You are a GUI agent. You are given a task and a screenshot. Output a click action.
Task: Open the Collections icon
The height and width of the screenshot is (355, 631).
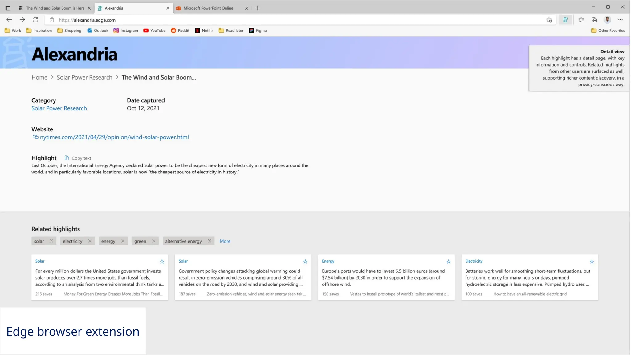594,20
